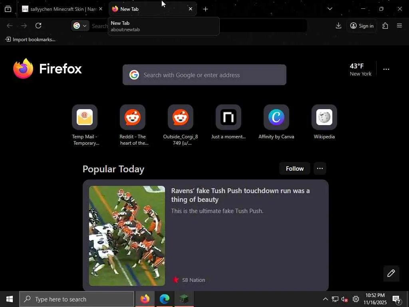Open the Downloads panel icon
Image resolution: width=409 pixels, height=307 pixels.
click(x=338, y=26)
